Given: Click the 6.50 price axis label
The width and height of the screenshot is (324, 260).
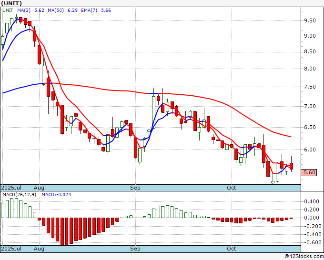Looking at the screenshot, I should pos(310,127).
